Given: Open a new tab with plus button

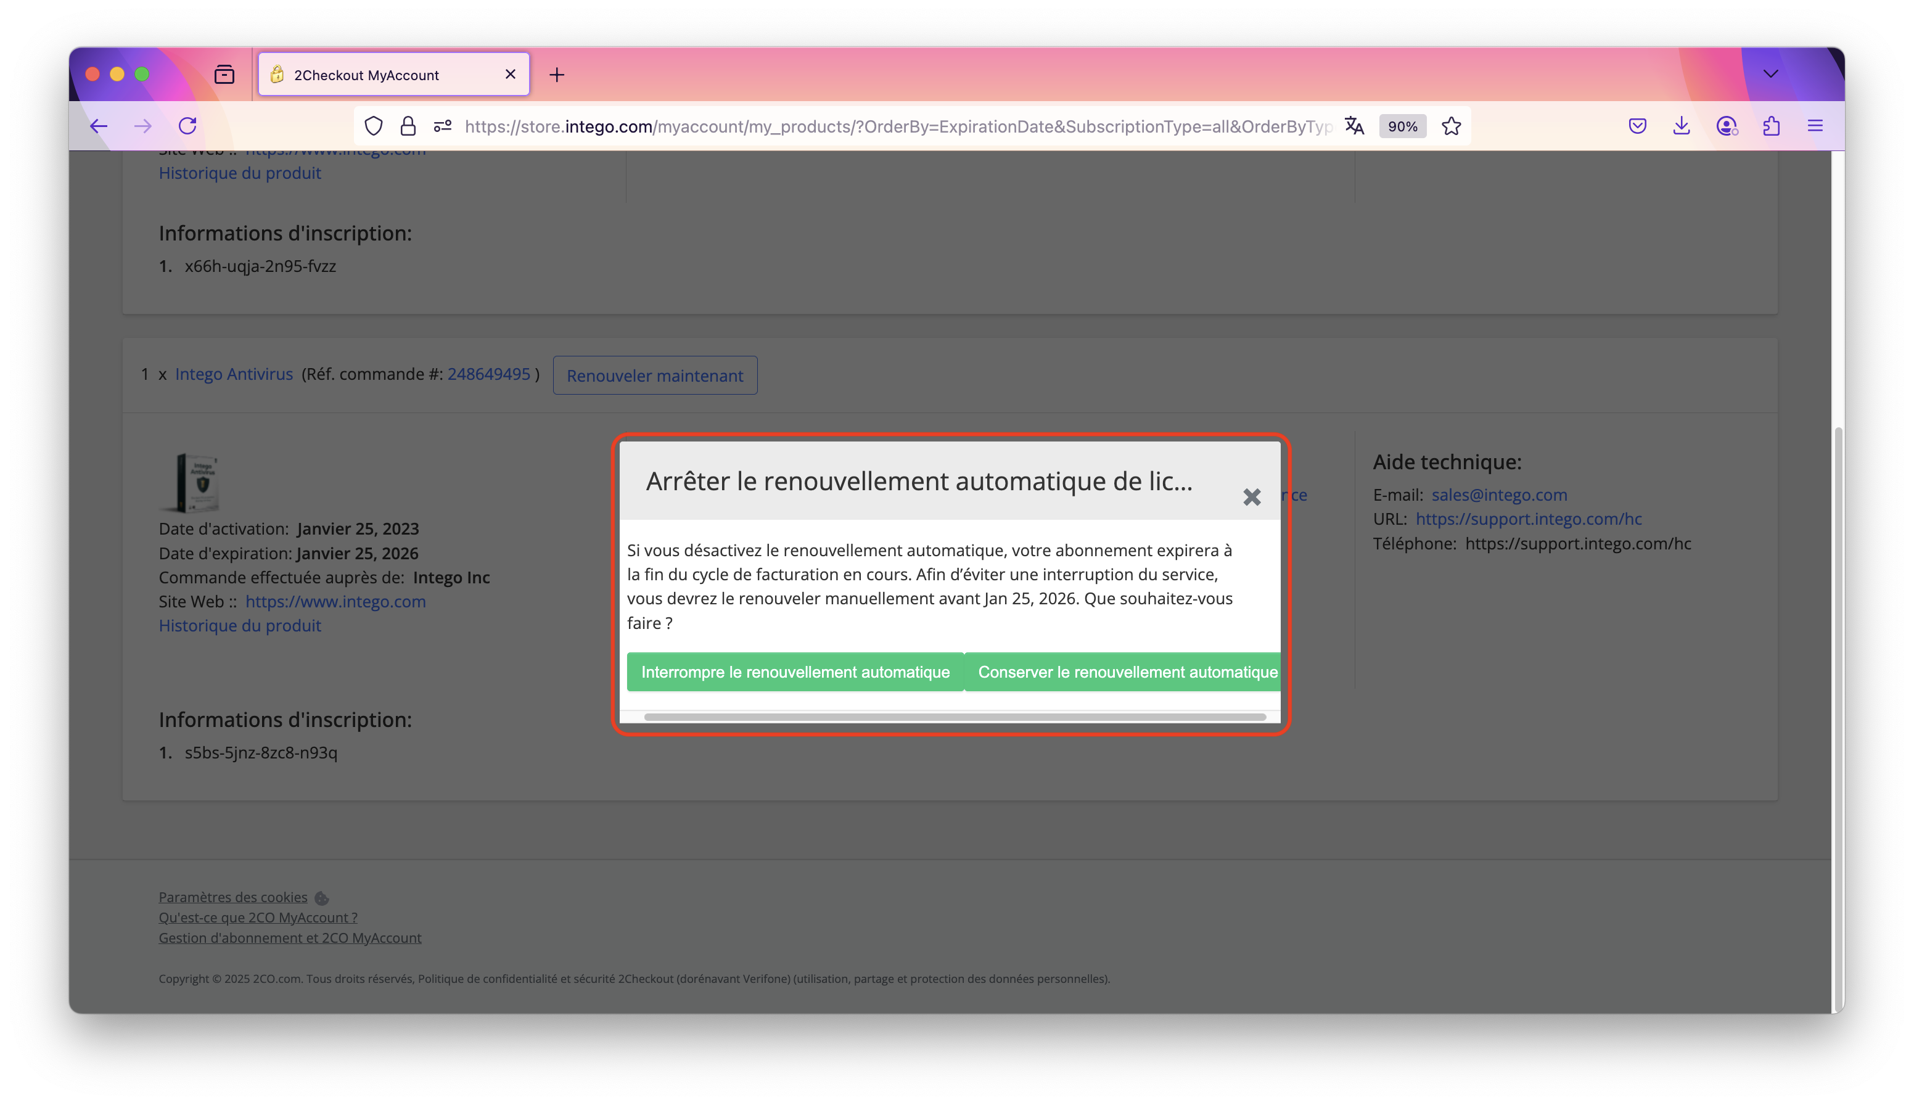Looking at the screenshot, I should [x=557, y=75].
